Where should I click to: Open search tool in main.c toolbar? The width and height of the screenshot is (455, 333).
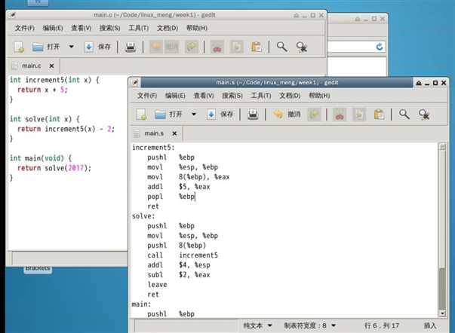[281, 47]
